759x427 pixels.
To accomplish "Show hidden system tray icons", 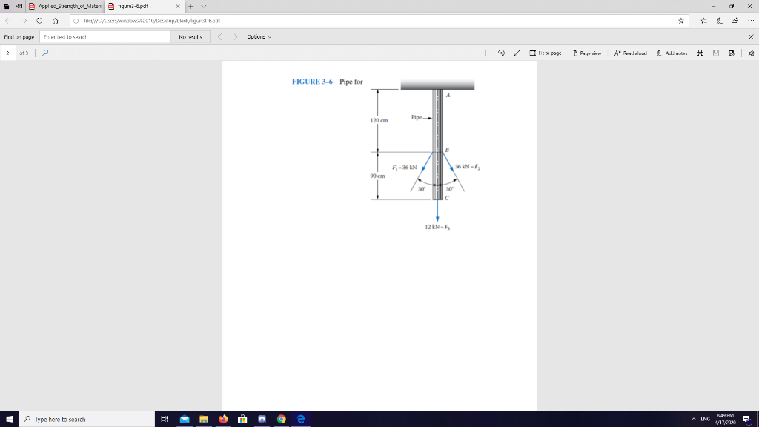I will [x=693, y=420].
